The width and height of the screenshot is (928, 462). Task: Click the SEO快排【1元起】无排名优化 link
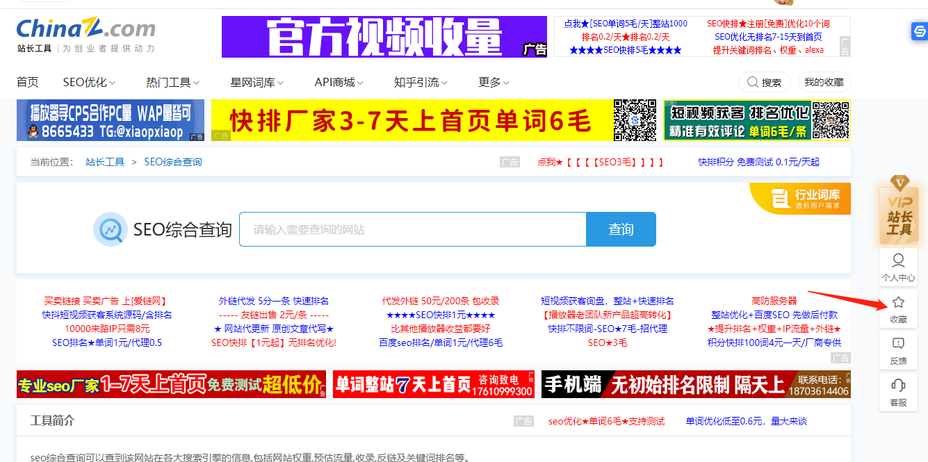tap(274, 343)
